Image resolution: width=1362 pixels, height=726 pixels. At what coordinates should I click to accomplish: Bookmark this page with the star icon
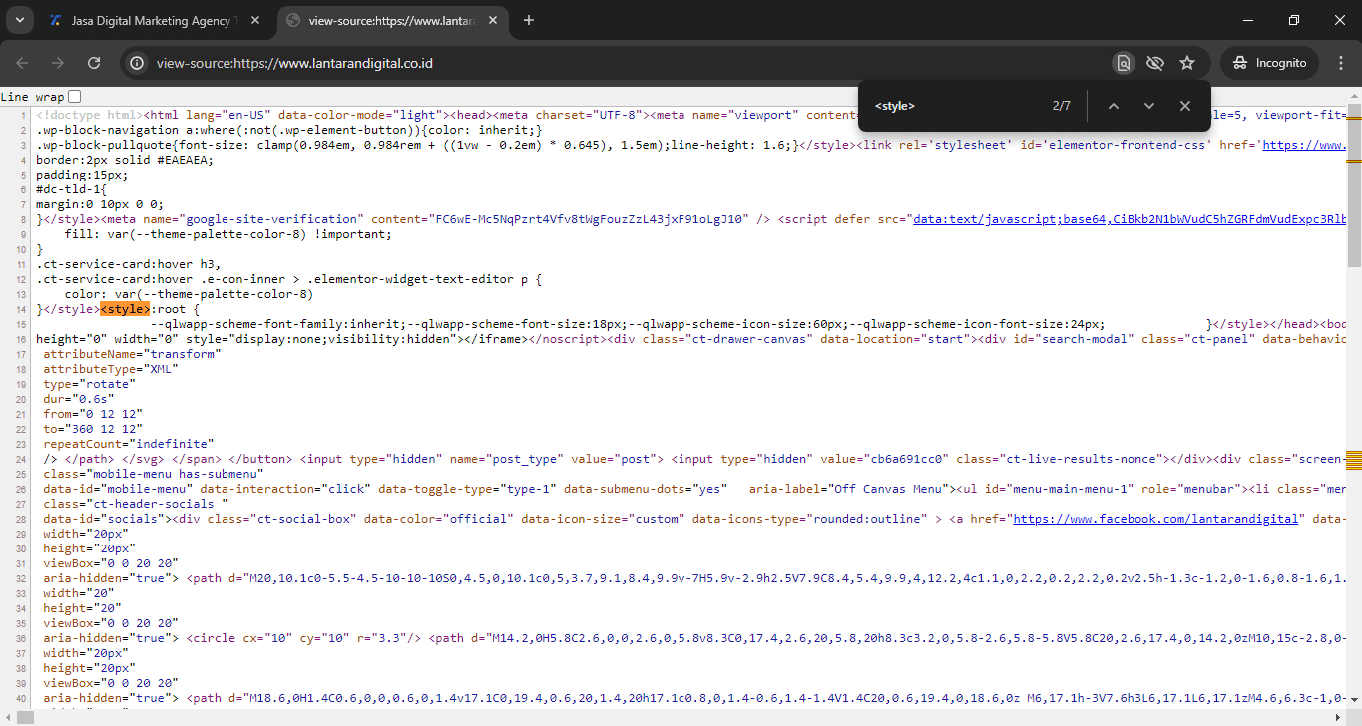coord(1187,63)
